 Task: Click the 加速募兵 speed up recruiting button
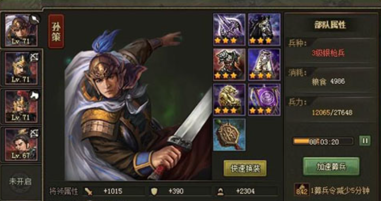tap(331, 166)
